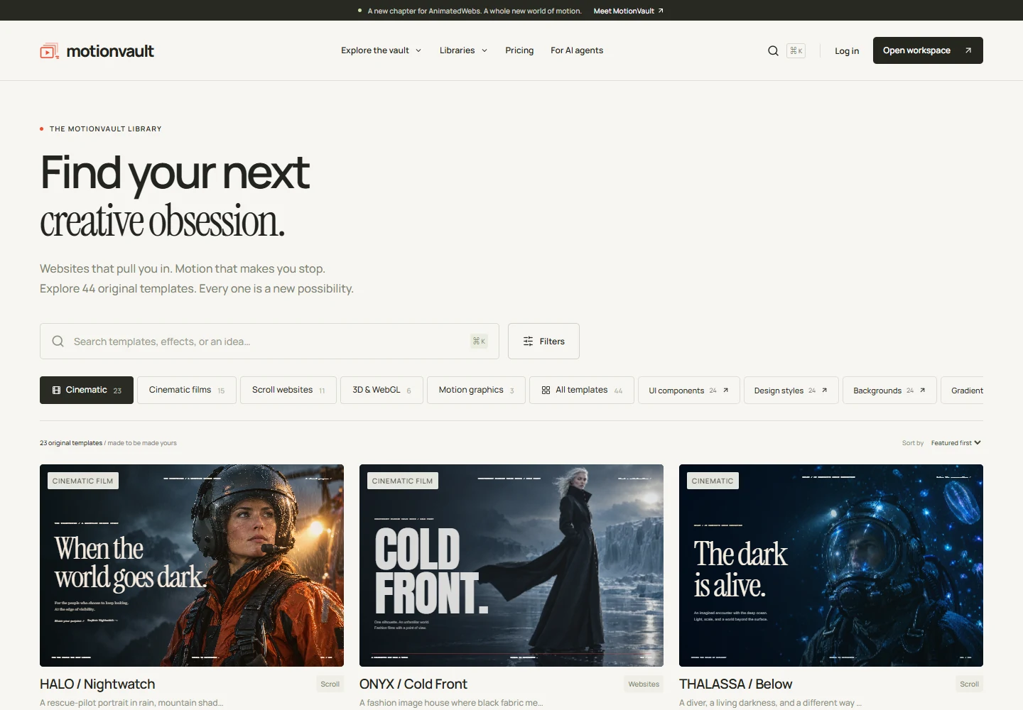The width and height of the screenshot is (1023, 710).
Task: Click arrow icon beside Meet MotionVault
Action: (x=661, y=11)
